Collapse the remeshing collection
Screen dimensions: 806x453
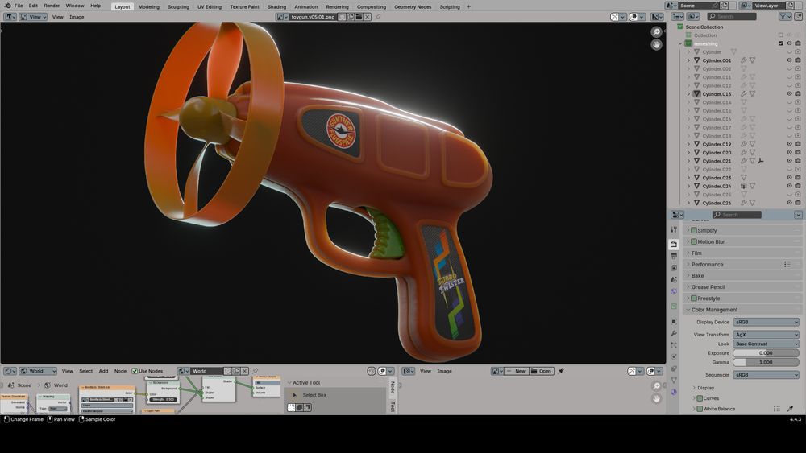[x=680, y=43]
